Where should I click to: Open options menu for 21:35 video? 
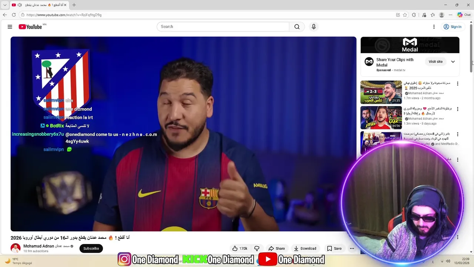point(457,84)
